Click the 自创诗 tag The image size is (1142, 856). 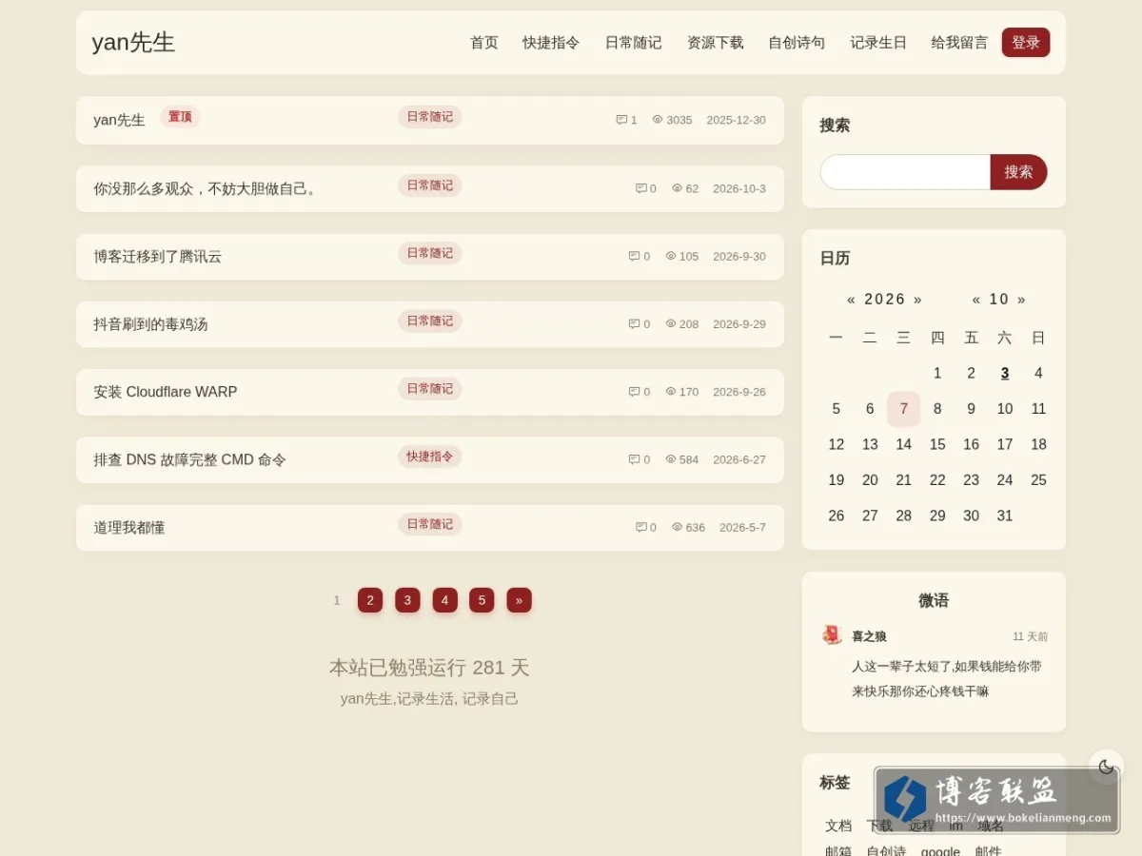click(x=886, y=851)
